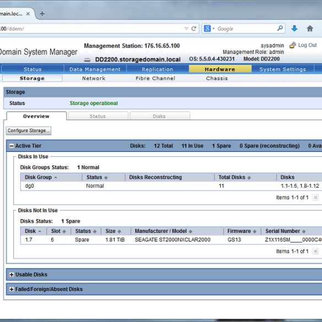The width and height of the screenshot is (322, 322).
Task: Go to browser home page icon
Action: click(310, 28)
